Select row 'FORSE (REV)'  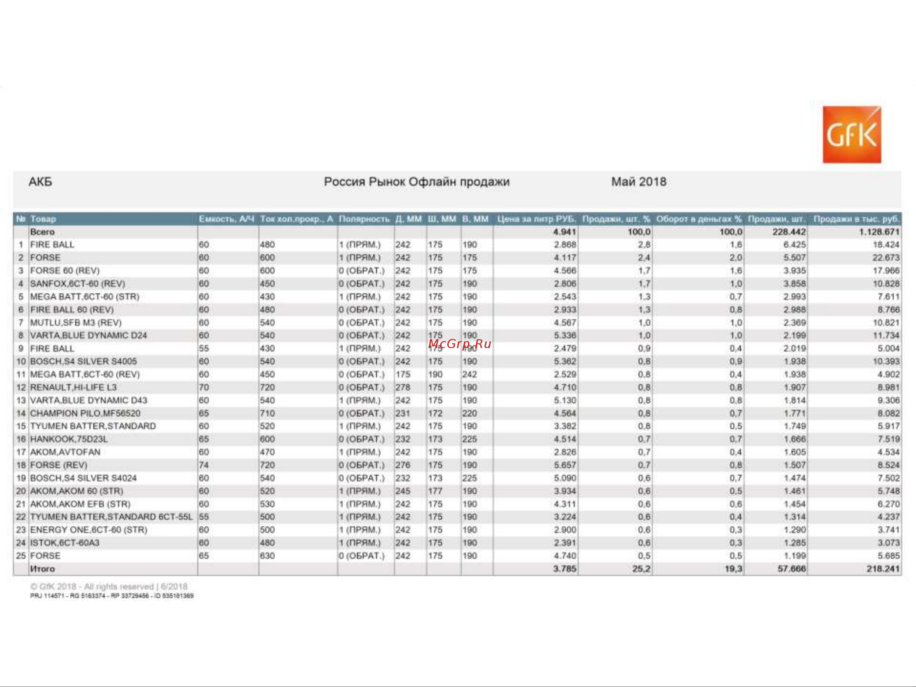pos(457,465)
